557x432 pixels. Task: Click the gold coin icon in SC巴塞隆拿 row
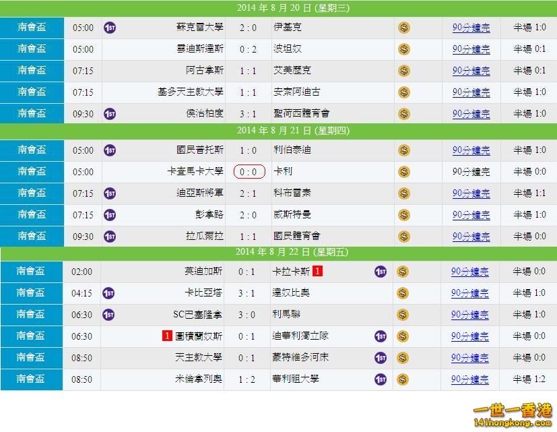click(x=403, y=315)
